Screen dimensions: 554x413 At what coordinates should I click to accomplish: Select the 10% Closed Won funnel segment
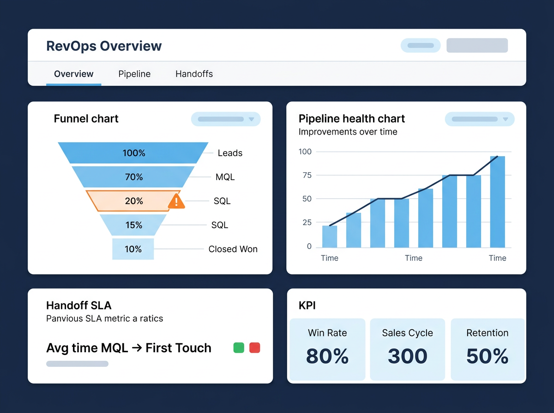[133, 249]
